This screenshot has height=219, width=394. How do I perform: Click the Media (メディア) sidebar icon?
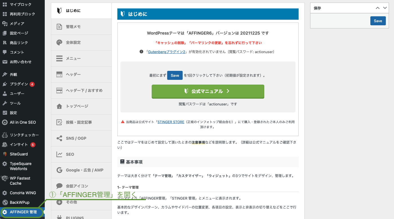[5, 24]
